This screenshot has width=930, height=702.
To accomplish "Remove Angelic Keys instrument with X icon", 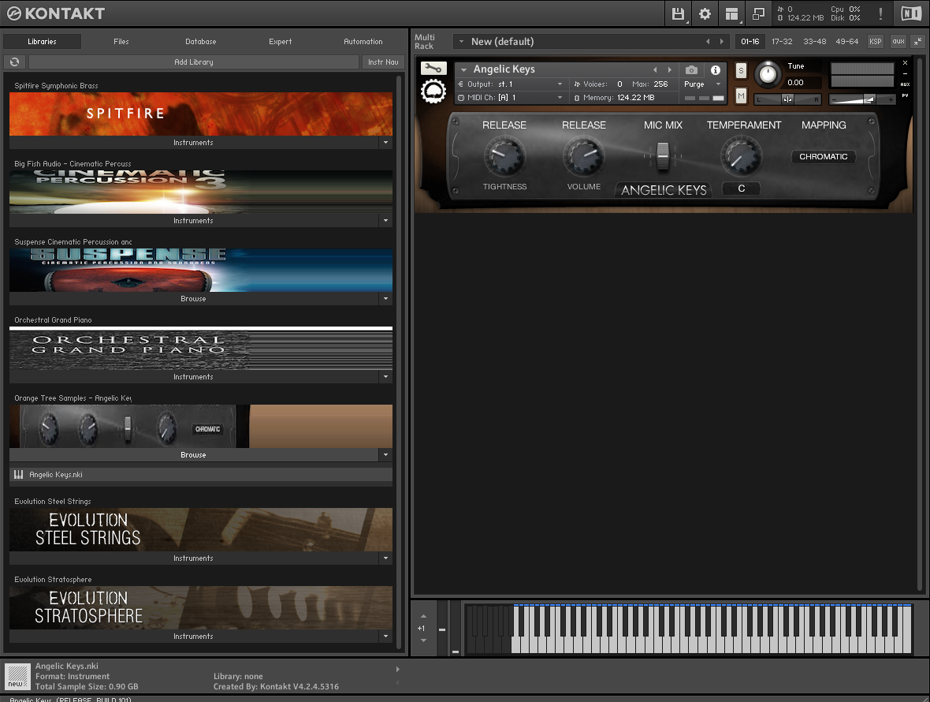I will [905, 62].
